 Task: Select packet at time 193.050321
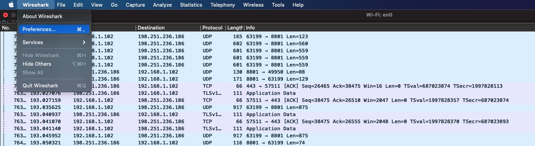[x=267, y=142]
